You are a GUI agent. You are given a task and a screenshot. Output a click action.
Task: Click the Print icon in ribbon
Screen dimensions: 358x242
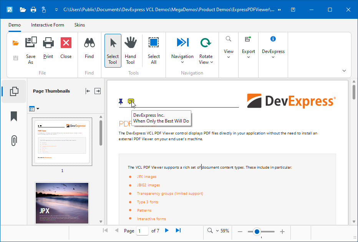[48, 43]
